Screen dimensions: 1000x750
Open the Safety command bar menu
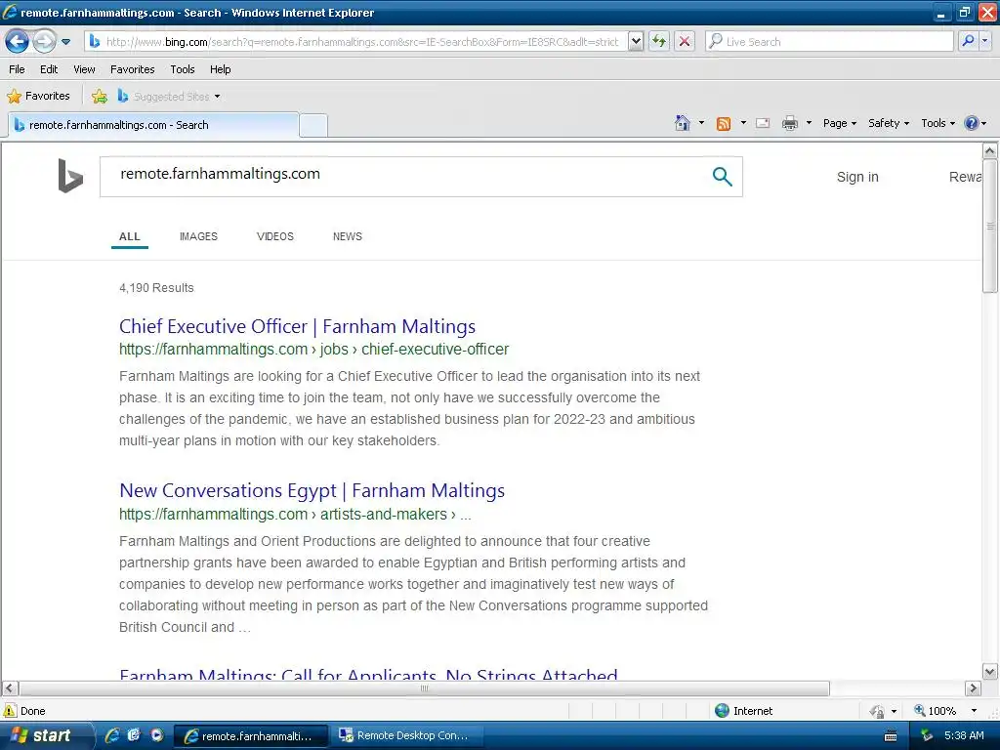(889, 123)
